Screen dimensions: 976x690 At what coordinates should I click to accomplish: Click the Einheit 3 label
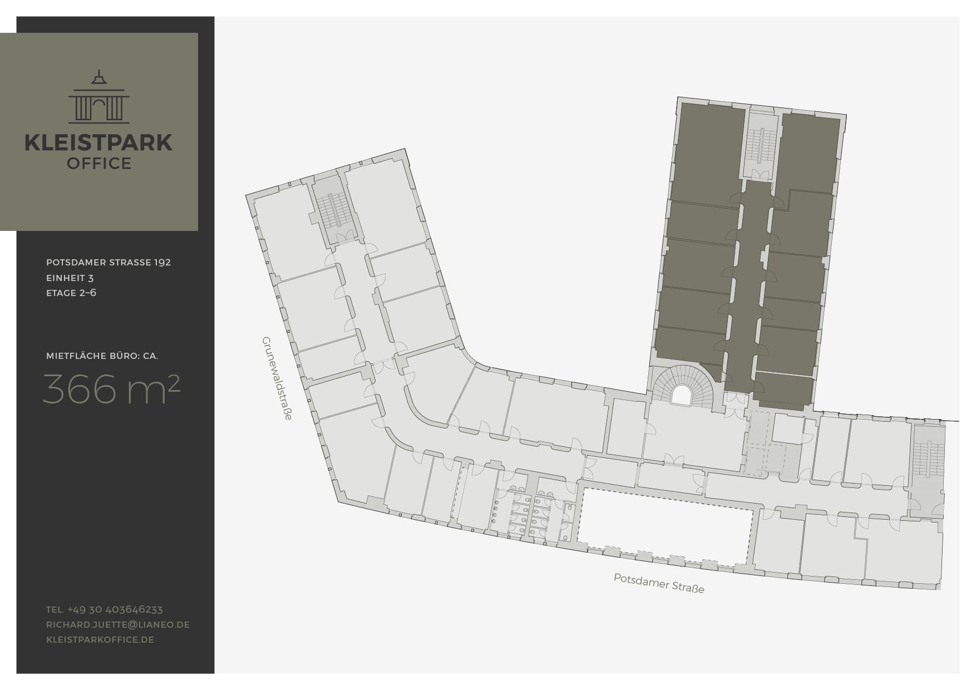70,278
